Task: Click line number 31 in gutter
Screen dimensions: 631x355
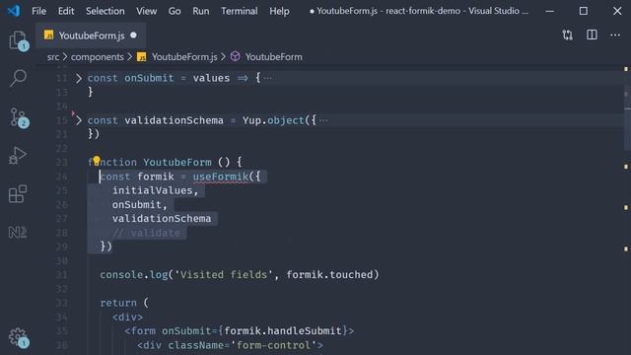Action: (x=61, y=275)
